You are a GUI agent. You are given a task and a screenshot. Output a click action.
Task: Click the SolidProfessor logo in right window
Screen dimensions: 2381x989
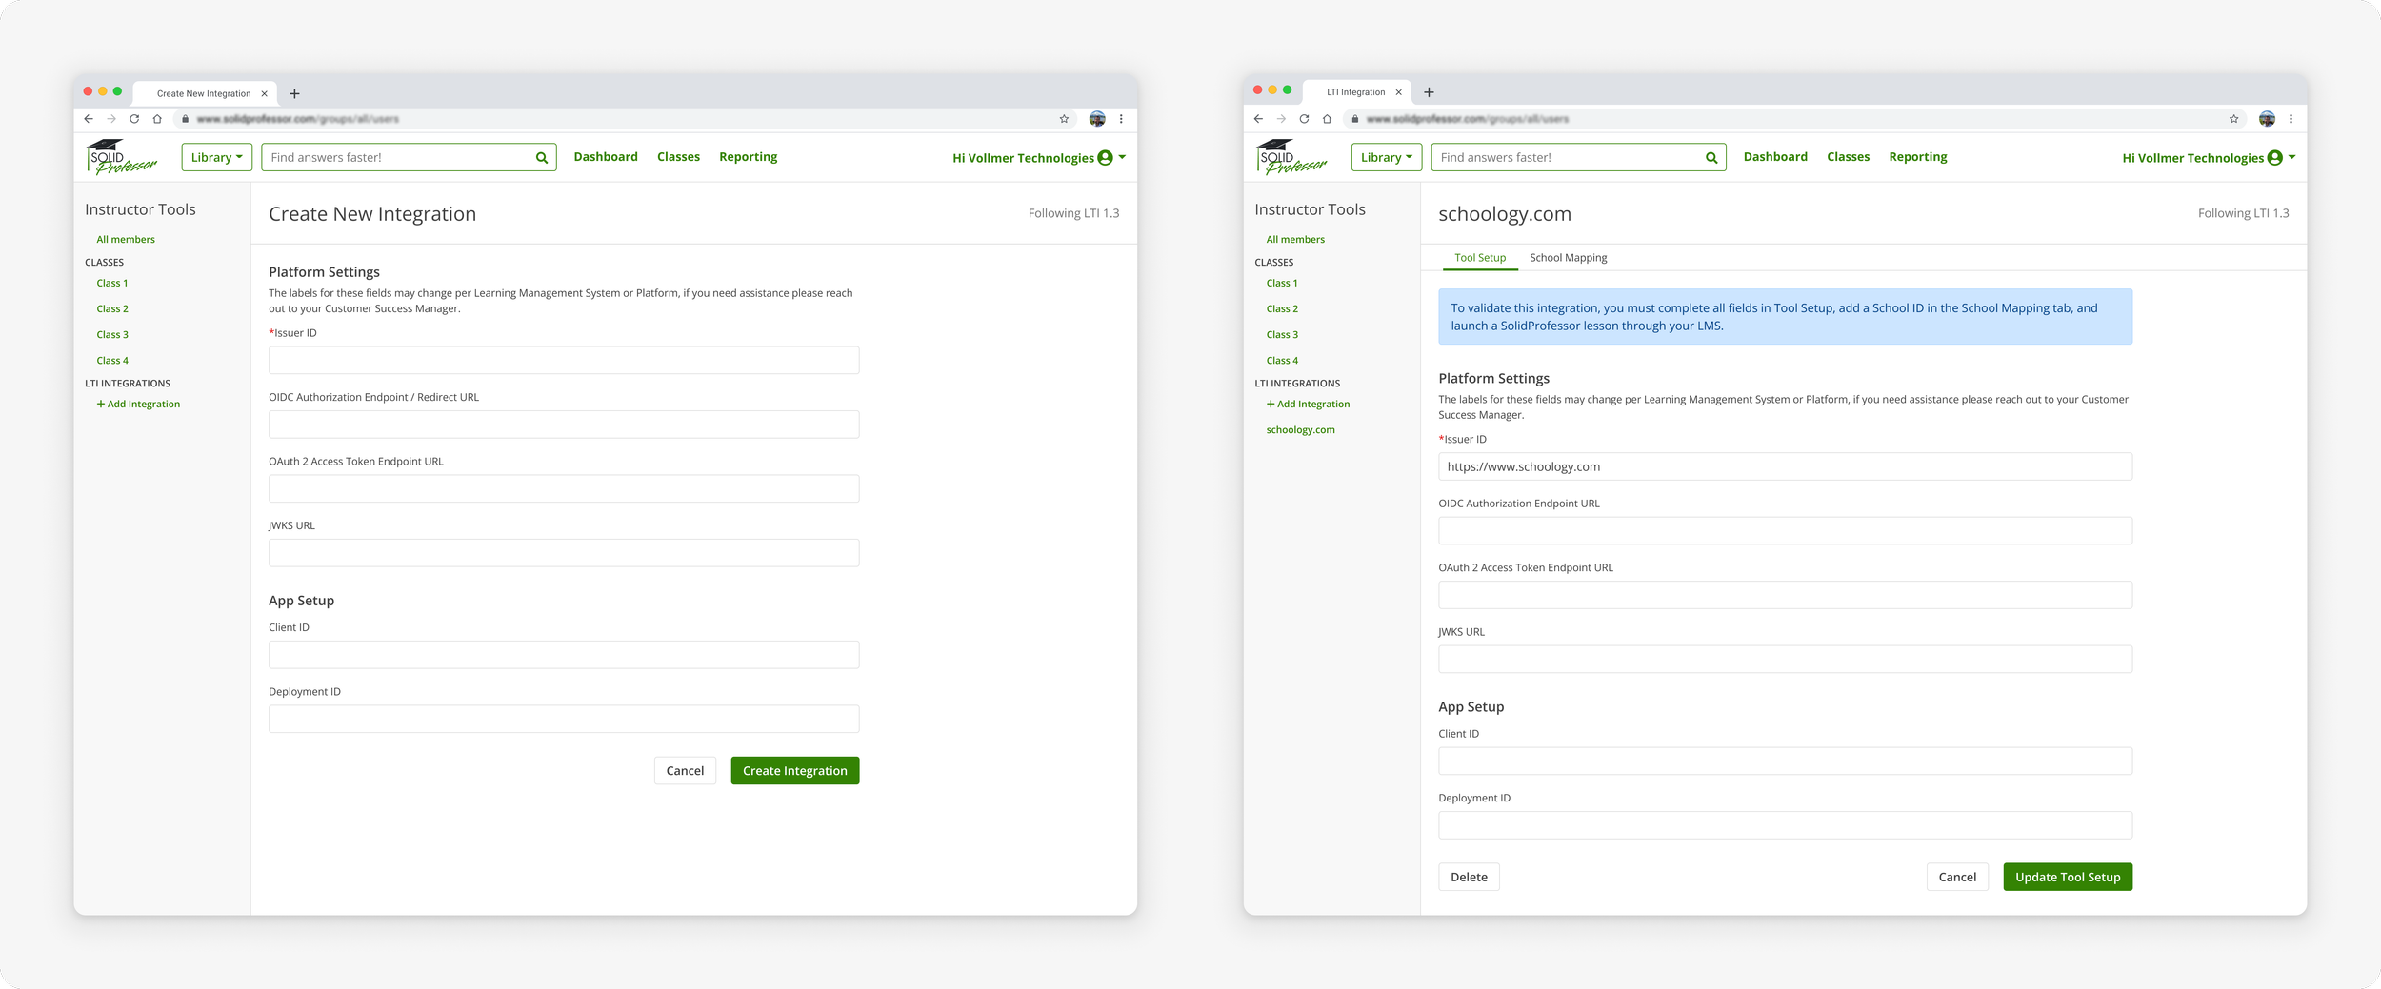click(1291, 157)
